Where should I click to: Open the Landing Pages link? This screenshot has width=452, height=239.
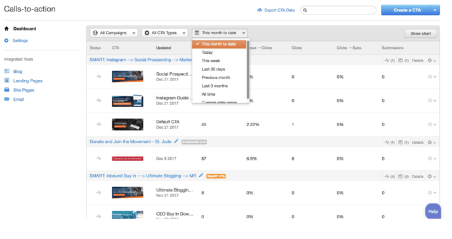28,81
